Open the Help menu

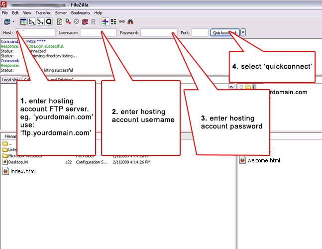point(98,13)
